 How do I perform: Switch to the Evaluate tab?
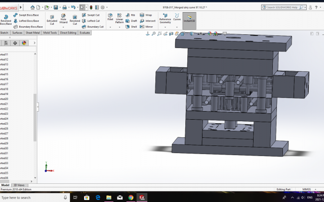coord(85,33)
